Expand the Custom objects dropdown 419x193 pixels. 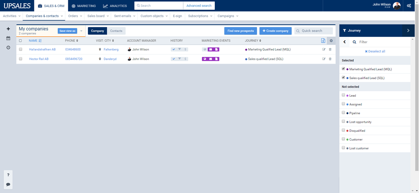(x=154, y=16)
